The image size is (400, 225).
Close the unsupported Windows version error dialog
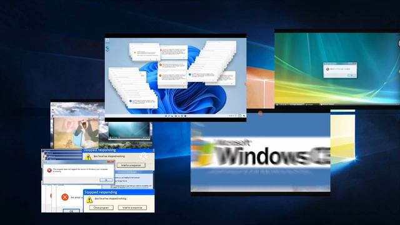pos(111,162)
